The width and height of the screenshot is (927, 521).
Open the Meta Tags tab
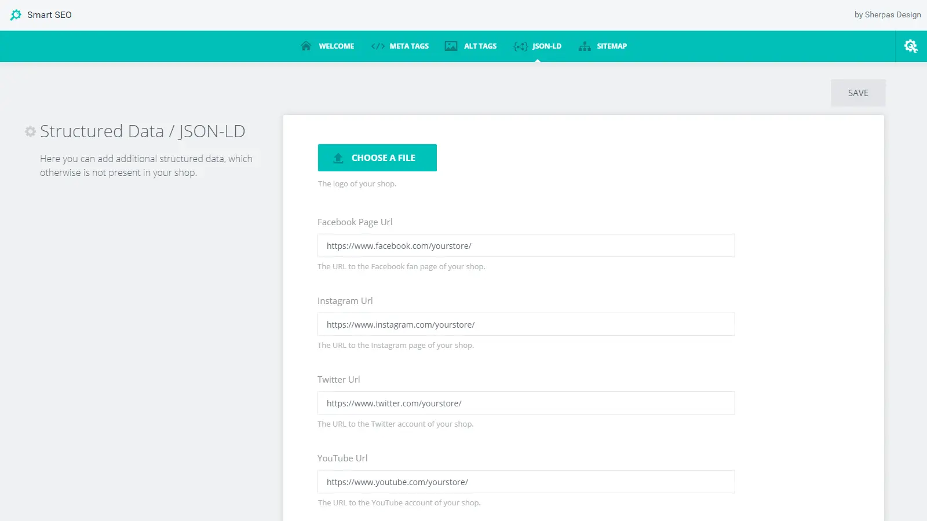point(408,46)
